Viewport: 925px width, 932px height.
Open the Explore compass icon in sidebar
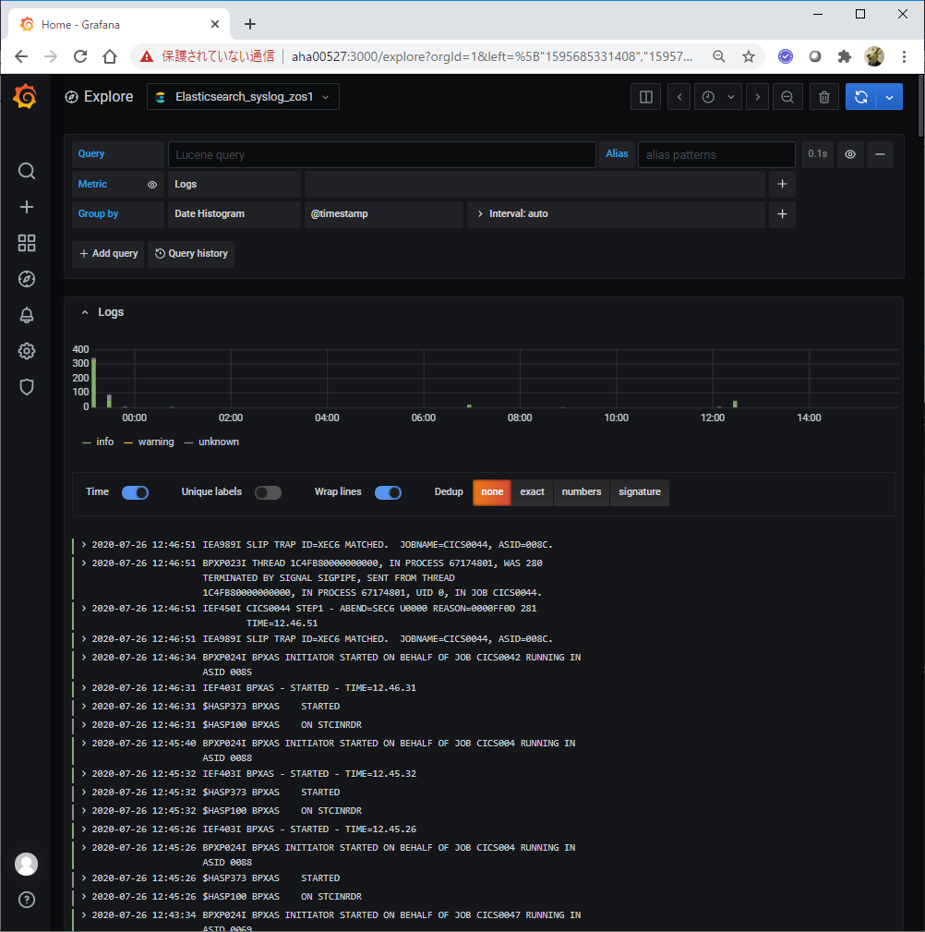click(26, 279)
